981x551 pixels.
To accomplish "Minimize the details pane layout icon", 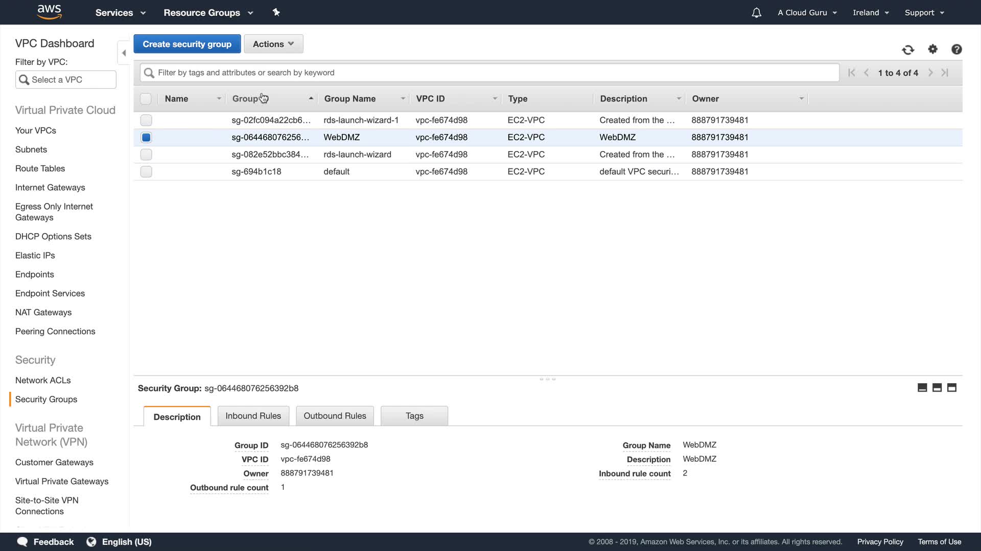I will coord(922,388).
